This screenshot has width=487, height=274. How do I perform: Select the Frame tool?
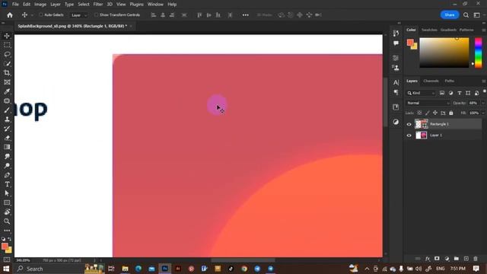(x=7, y=82)
